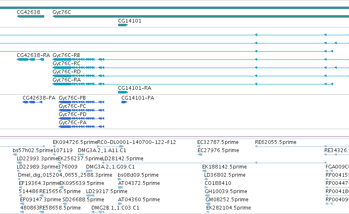
Task: Select EST RE62055.5prime
Action: pyautogui.click(x=276, y=142)
